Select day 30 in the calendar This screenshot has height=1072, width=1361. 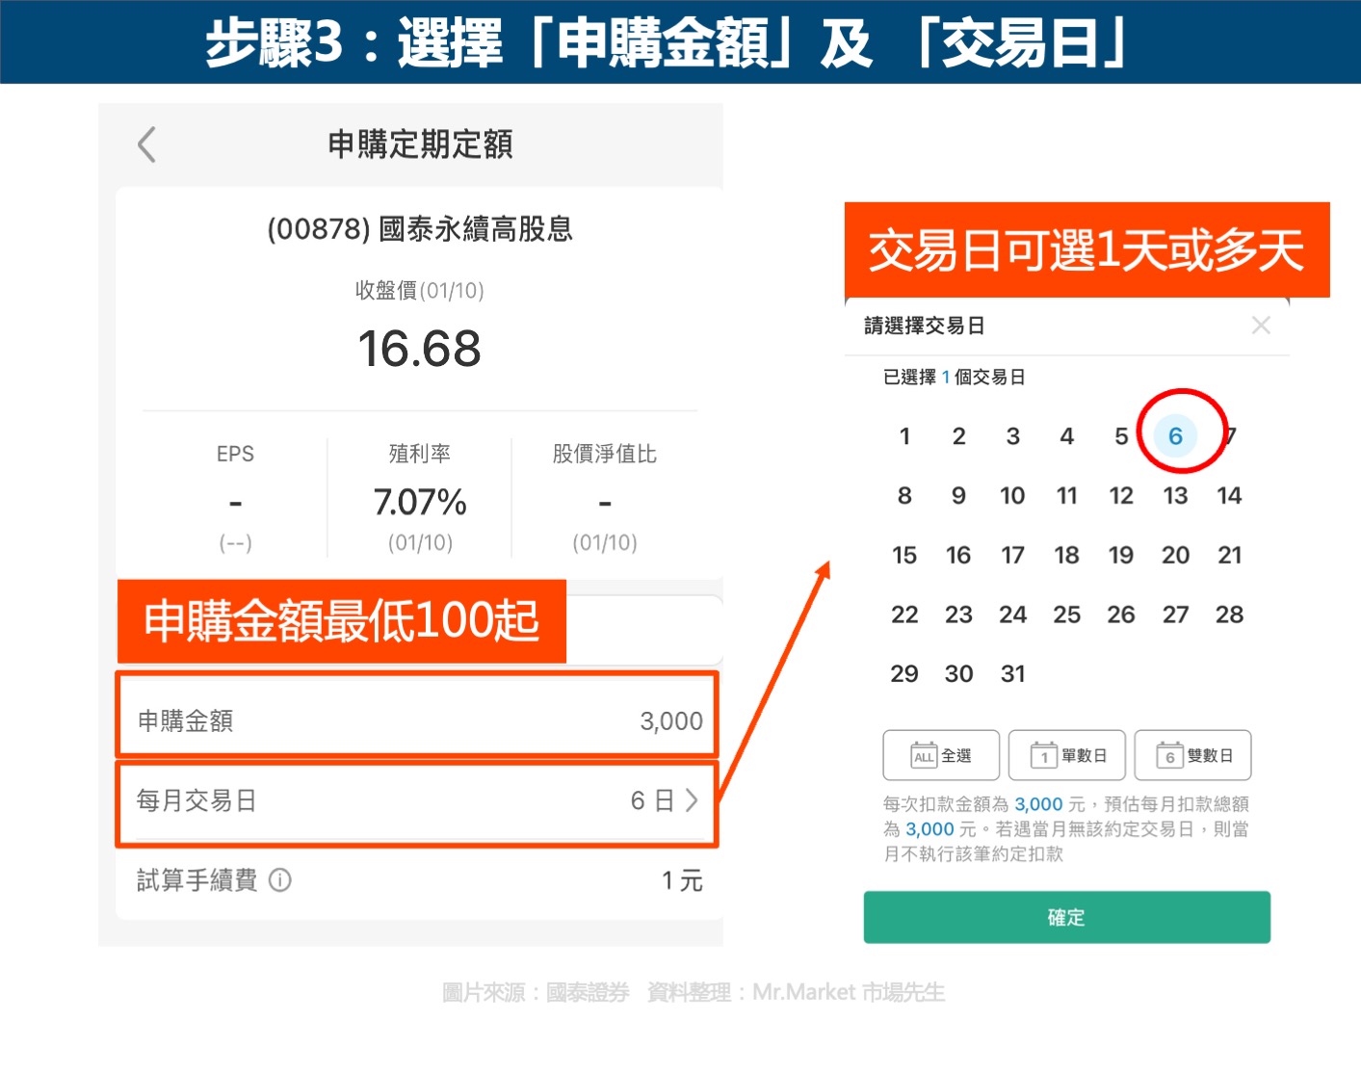click(958, 674)
